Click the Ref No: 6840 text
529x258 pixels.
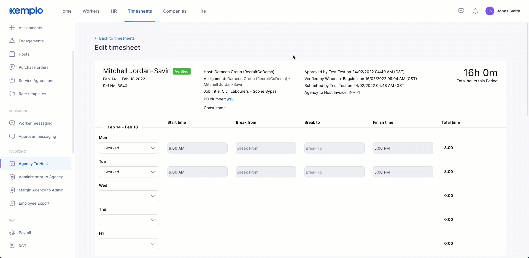click(x=115, y=86)
